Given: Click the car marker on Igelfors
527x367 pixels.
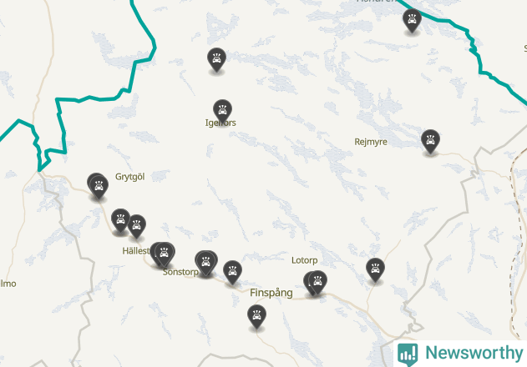Looking at the screenshot, I should [222, 111].
